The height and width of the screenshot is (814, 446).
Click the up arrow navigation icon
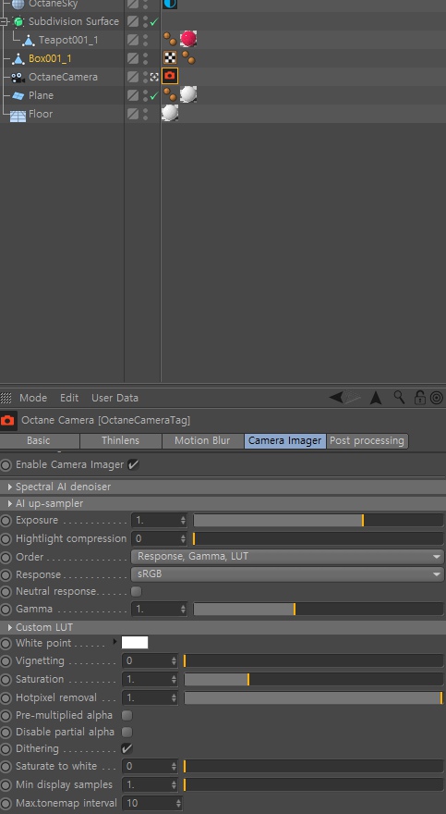(x=376, y=398)
